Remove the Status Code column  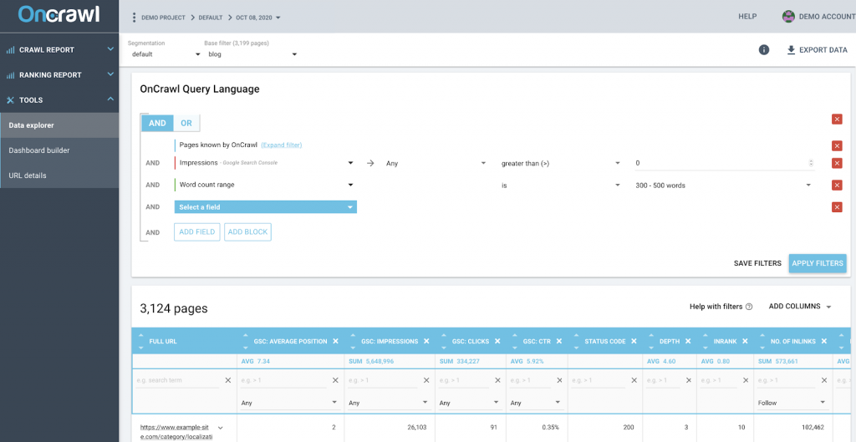tap(634, 342)
